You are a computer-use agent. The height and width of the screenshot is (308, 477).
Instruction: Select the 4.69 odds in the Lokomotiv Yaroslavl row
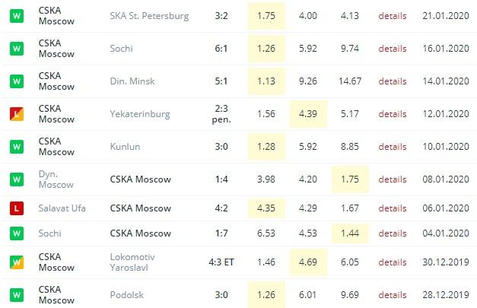[x=307, y=262]
